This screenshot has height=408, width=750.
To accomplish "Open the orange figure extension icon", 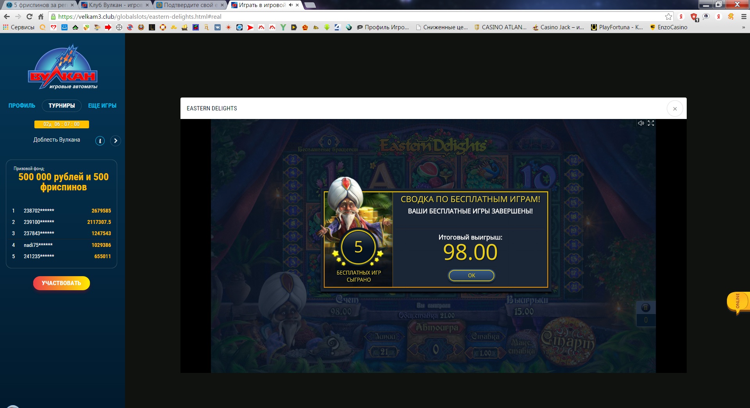I will (731, 17).
